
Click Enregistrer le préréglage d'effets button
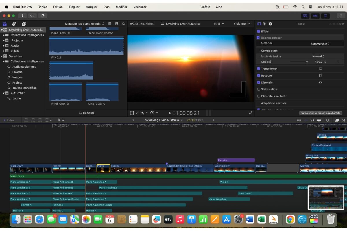pyautogui.click(x=320, y=113)
